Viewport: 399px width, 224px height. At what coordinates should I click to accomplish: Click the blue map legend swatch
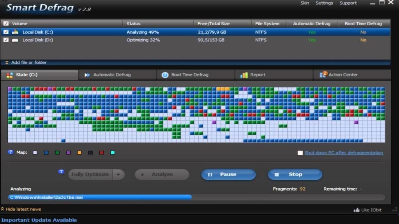click(x=46, y=152)
